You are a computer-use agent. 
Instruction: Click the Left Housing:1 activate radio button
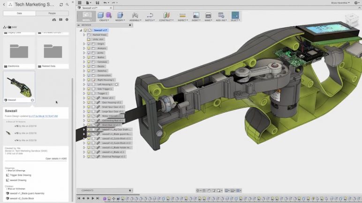click(117, 84)
